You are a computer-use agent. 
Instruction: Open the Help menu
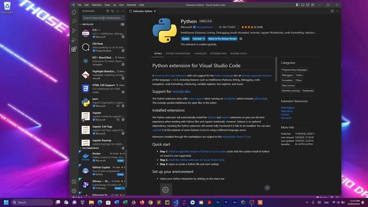(x=141, y=5)
